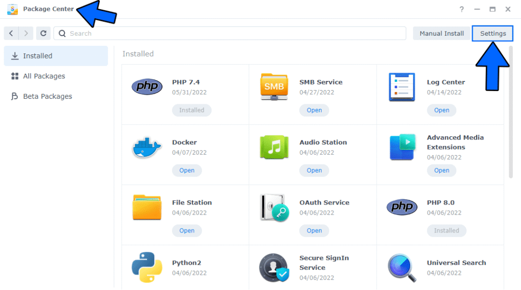This screenshot has height=290, width=521.
Task: Click the vertical scrollbar in package list
Action: [x=510, y=112]
